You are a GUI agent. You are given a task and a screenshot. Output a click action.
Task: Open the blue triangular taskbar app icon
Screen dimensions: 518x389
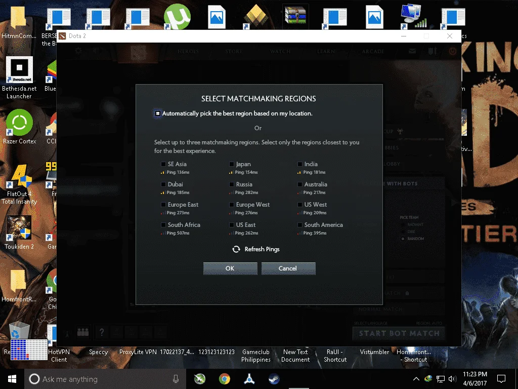point(249,379)
